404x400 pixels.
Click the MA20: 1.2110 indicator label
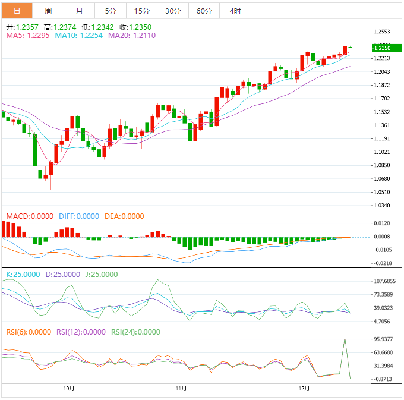(x=132, y=36)
